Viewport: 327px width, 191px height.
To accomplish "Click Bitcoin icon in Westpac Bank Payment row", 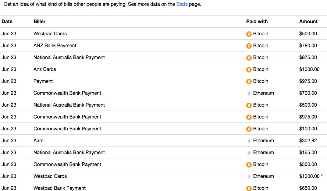I will pyautogui.click(x=249, y=188).
